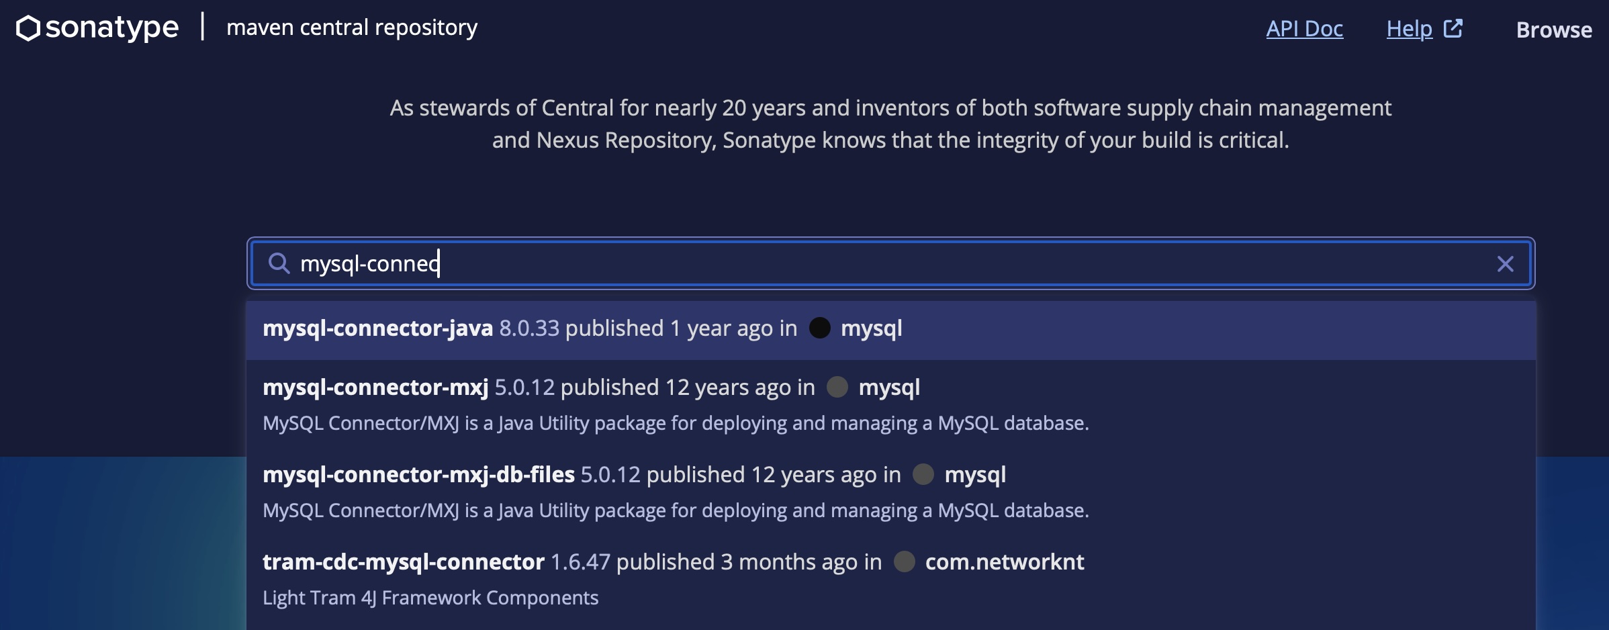Click inside the mysql-conned search input
The height and width of the screenshot is (630, 1609).
tap(890, 263)
